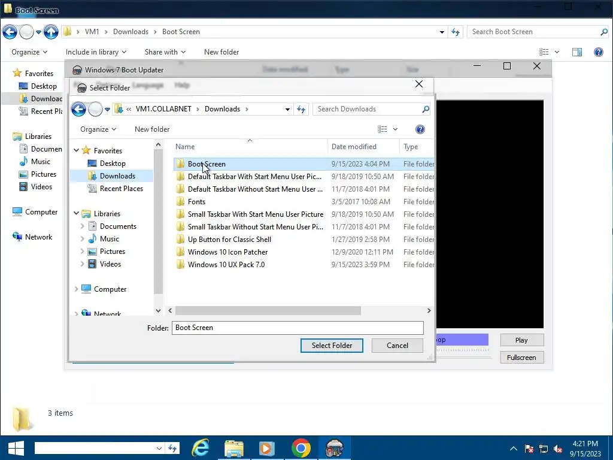Viewport: 613px width, 460px height.
Task: Click New folder in Select Folder dialog
Action: [x=152, y=129]
